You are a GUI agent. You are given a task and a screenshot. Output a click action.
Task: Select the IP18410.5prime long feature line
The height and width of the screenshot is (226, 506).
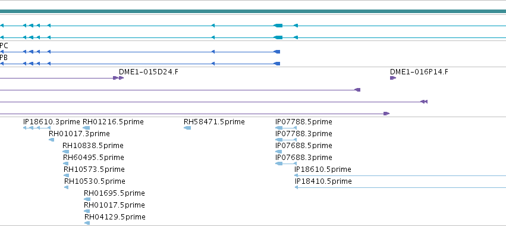click(400, 187)
